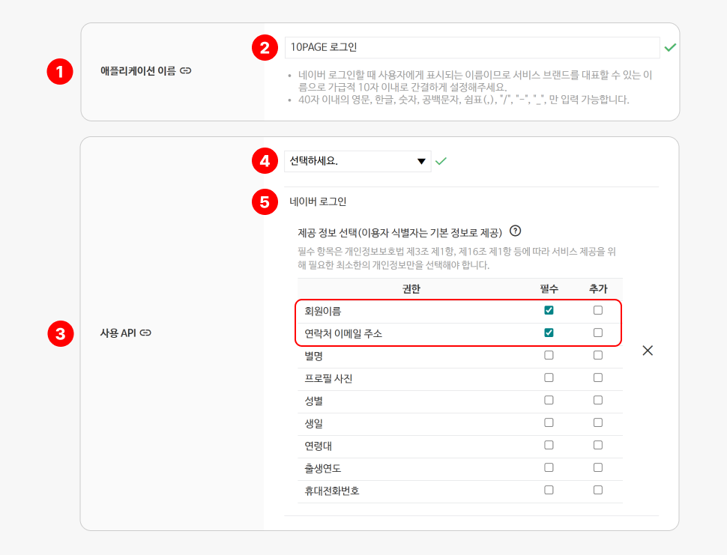Click the link icon beside 애플리케이션 이름
Viewport: 727px width, 555px height.
pyautogui.click(x=186, y=71)
